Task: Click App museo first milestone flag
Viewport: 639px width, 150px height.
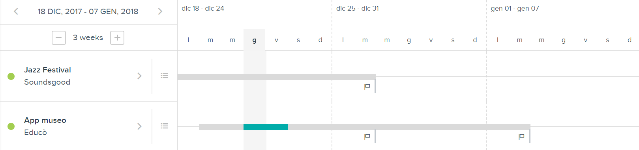Action: pyautogui.click(x=367, y=137)
